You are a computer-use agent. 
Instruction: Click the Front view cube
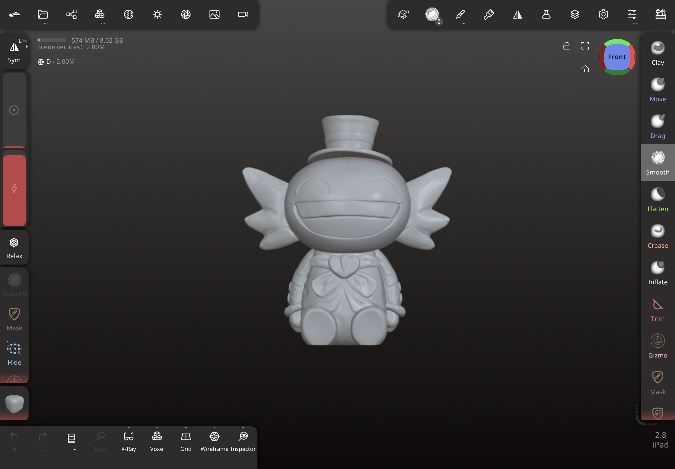coord(617,57)
